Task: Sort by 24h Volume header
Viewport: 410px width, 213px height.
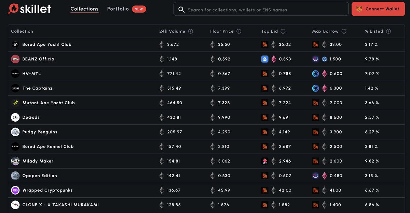Action: tap(172, 31)
